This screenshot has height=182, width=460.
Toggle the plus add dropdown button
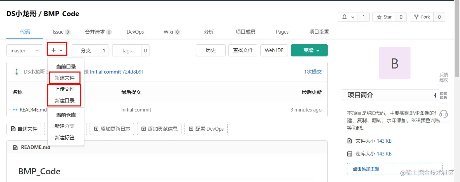point(57,50)
